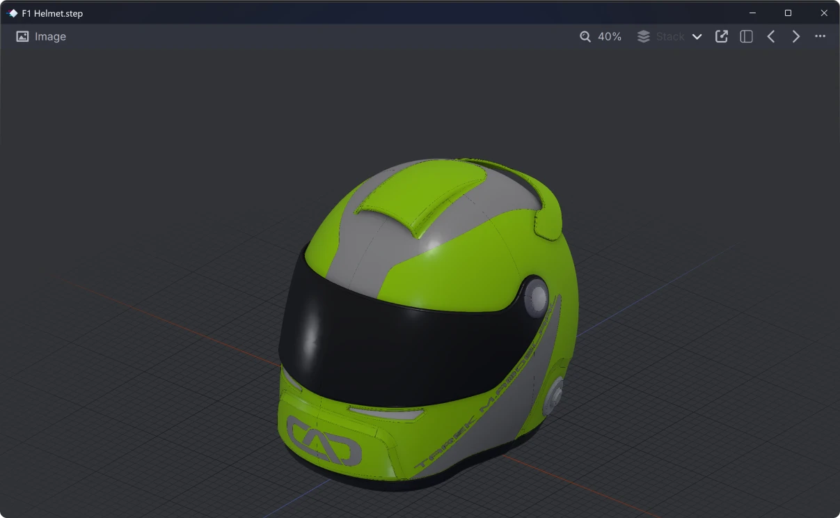Click the Stack layers icon
840x518 pixels.
(x=642, y=36)
